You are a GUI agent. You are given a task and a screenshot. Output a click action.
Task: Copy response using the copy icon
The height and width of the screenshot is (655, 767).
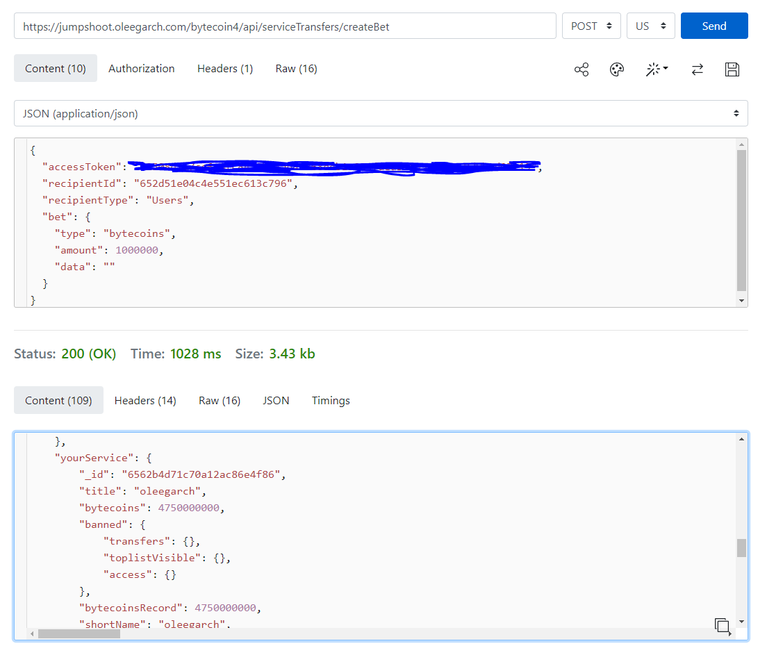pos(722,625)
